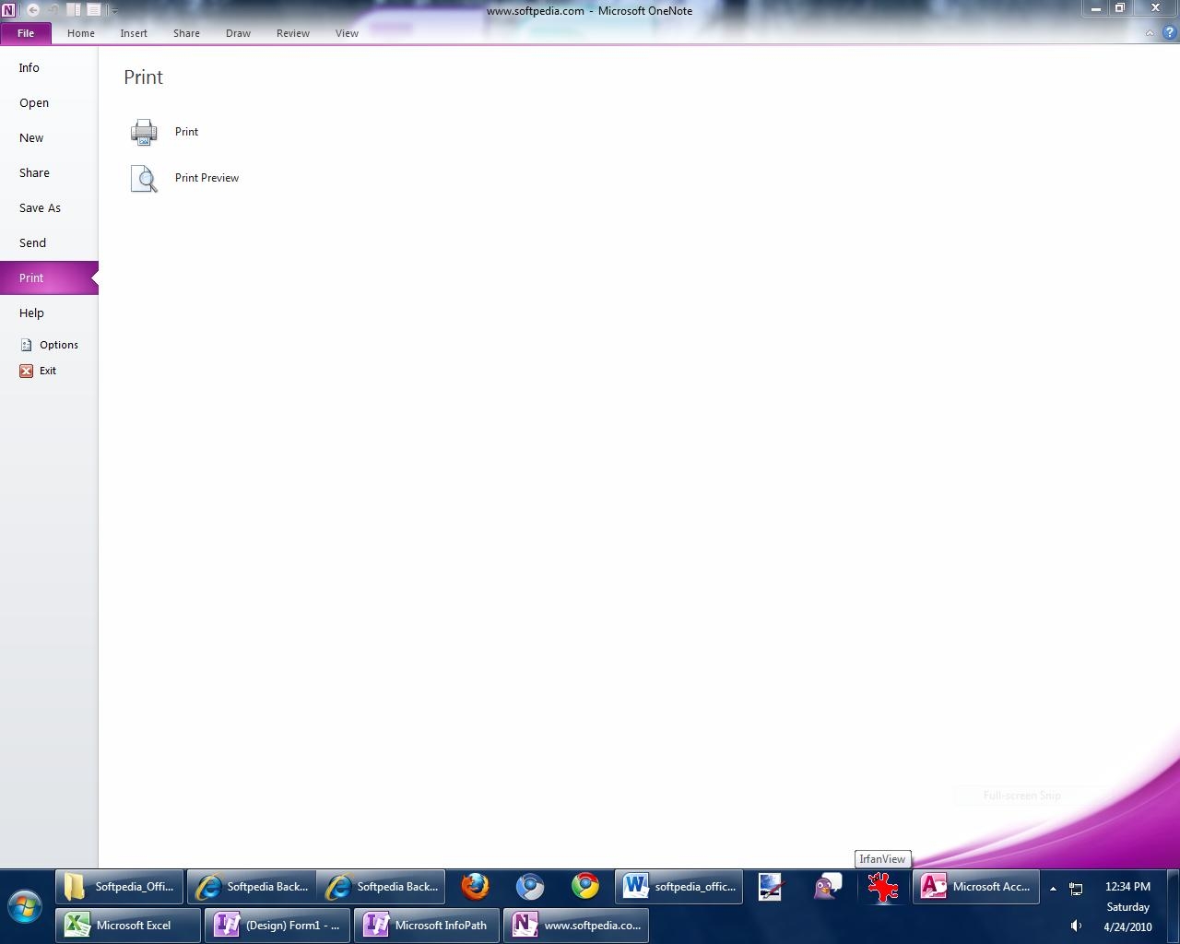1180x944 pixels.
Task: Choose New in the Backstage sidebar
Action: pyautogui.click(x=49, y=138)
